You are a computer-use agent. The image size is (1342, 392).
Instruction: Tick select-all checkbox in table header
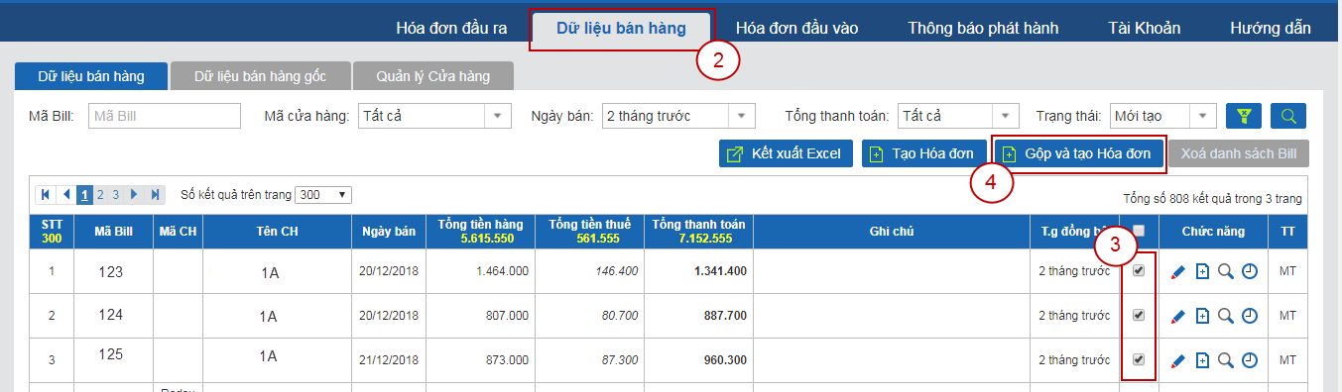click(1139, 231)
